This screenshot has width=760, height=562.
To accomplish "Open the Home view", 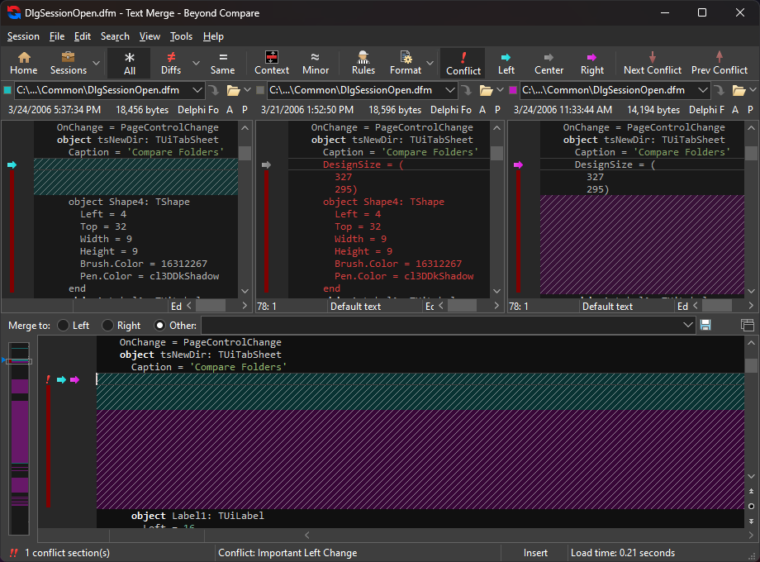I will tap(23, 63).
